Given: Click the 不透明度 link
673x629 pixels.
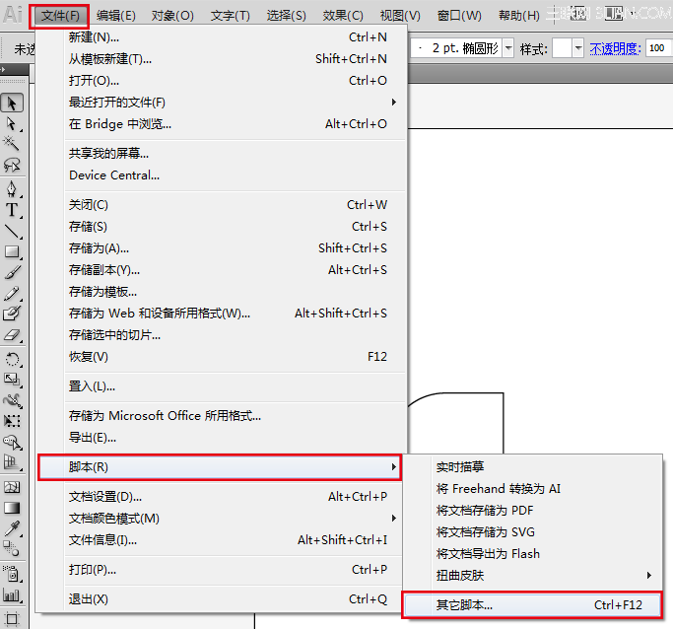Looking at the screenshot, I should point(615,49).
